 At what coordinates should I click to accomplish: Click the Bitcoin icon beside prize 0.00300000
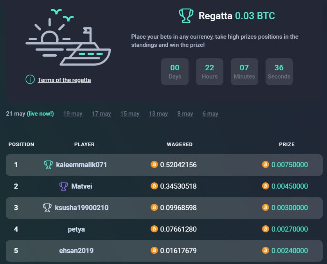coord(266,207)
